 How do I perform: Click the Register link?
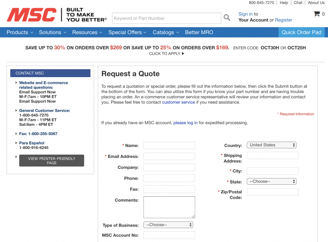point(283,20)
